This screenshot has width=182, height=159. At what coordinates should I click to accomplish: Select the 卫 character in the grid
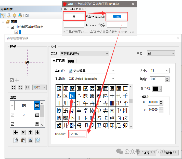(x=99, y=125)
